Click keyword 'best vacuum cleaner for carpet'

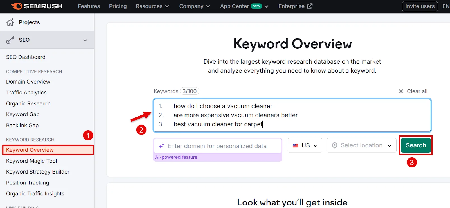218,124
